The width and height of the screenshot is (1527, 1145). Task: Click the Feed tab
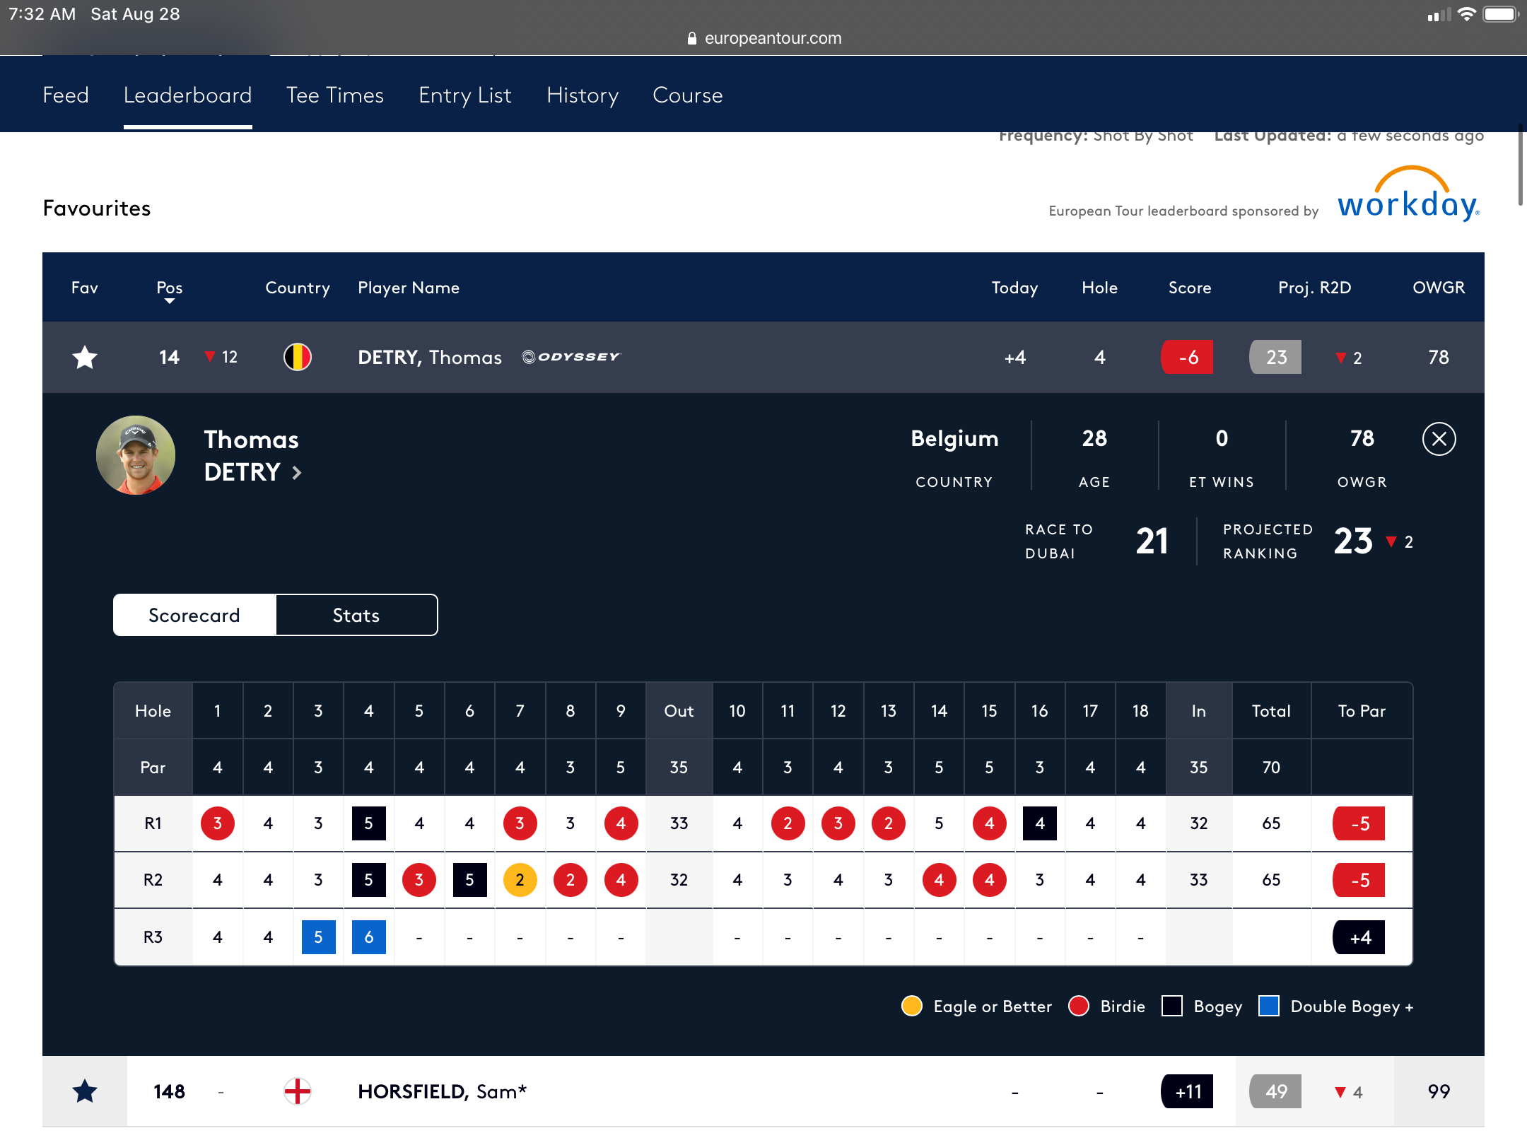click(65, 95)
